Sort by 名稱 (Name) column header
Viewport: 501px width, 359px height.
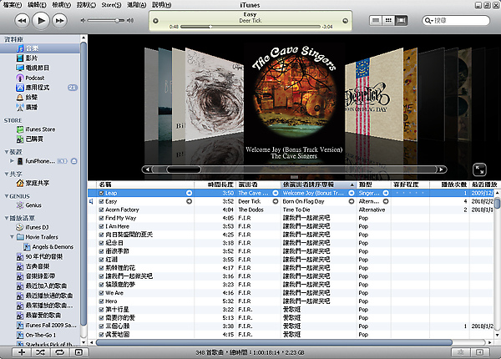145,185
